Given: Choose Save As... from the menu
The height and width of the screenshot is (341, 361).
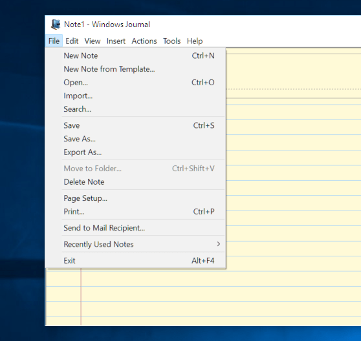Looking at the screenshot, I should pos(136,139).
